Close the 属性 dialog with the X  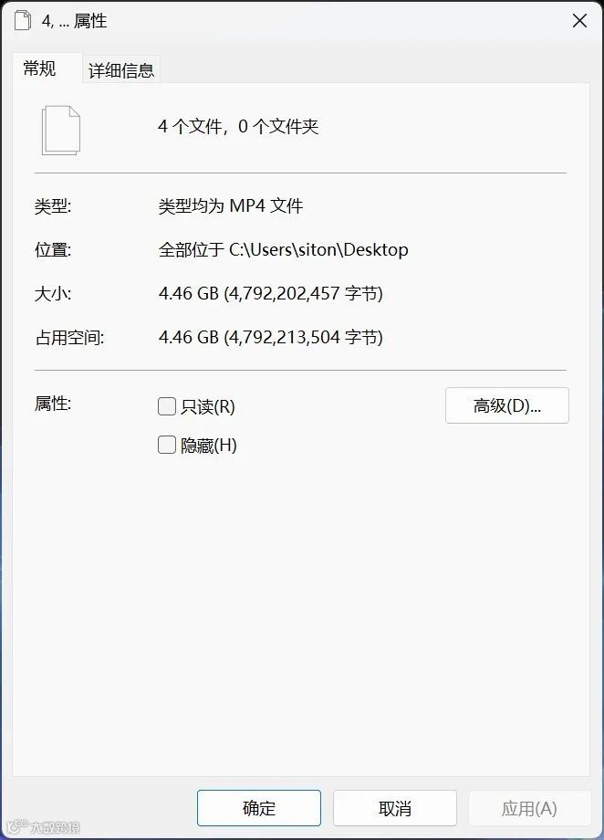579,21
